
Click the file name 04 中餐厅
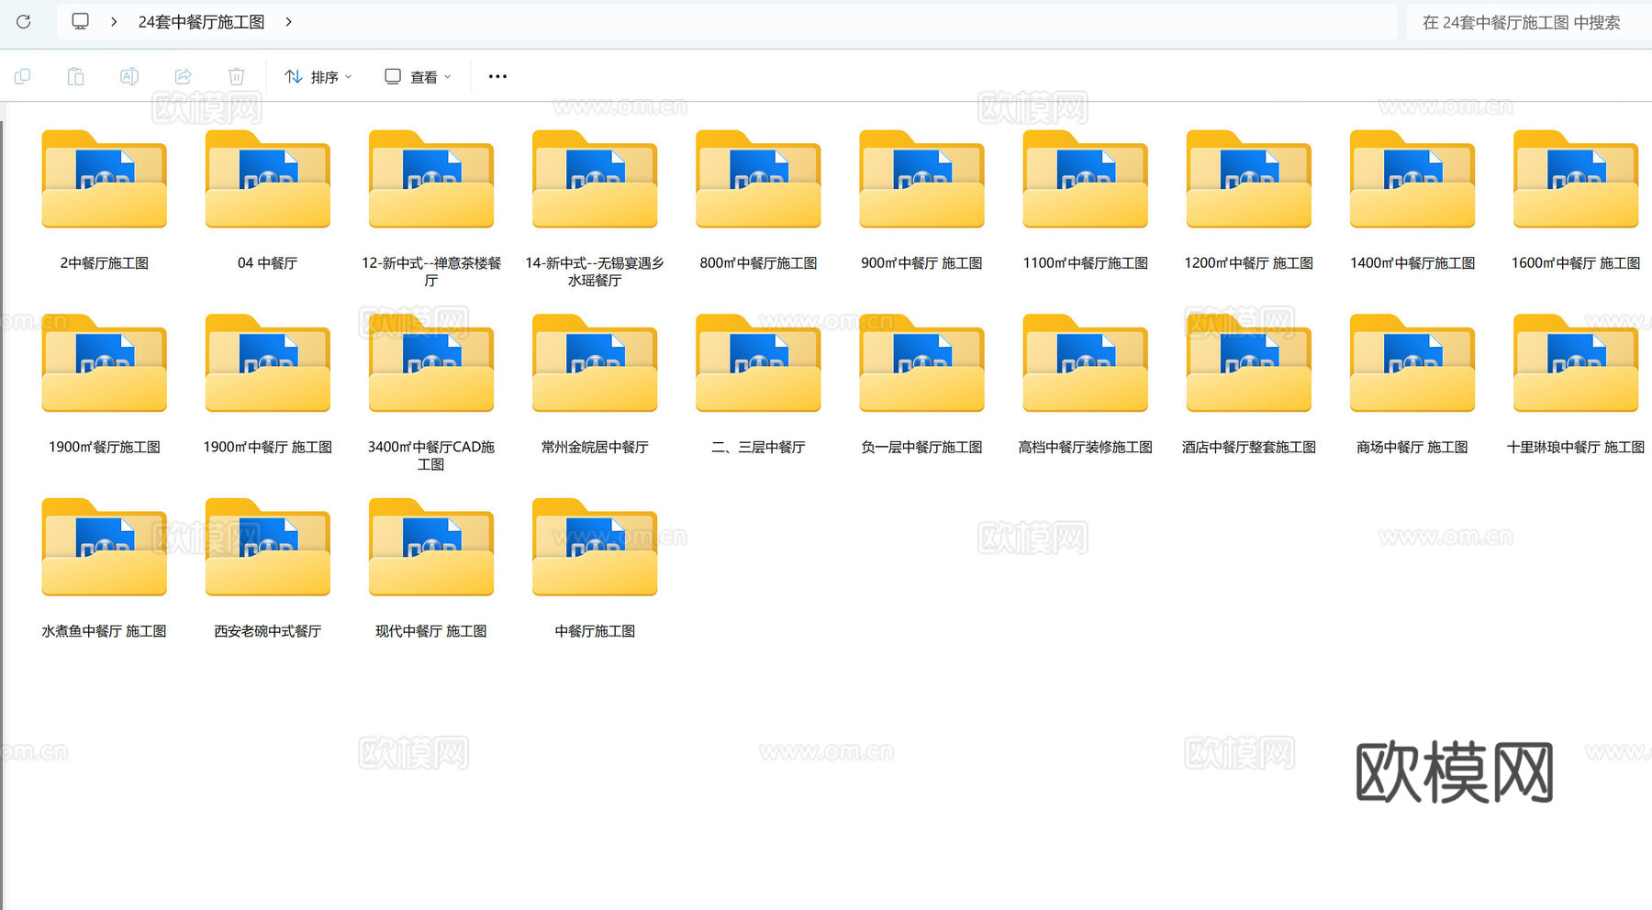[x=268, y=263]
